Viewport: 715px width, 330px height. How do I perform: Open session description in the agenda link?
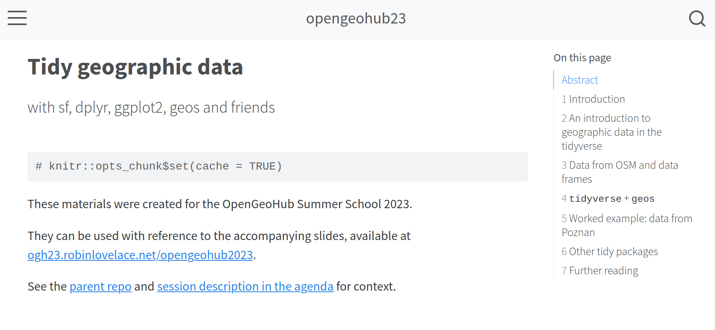point(245,287)
